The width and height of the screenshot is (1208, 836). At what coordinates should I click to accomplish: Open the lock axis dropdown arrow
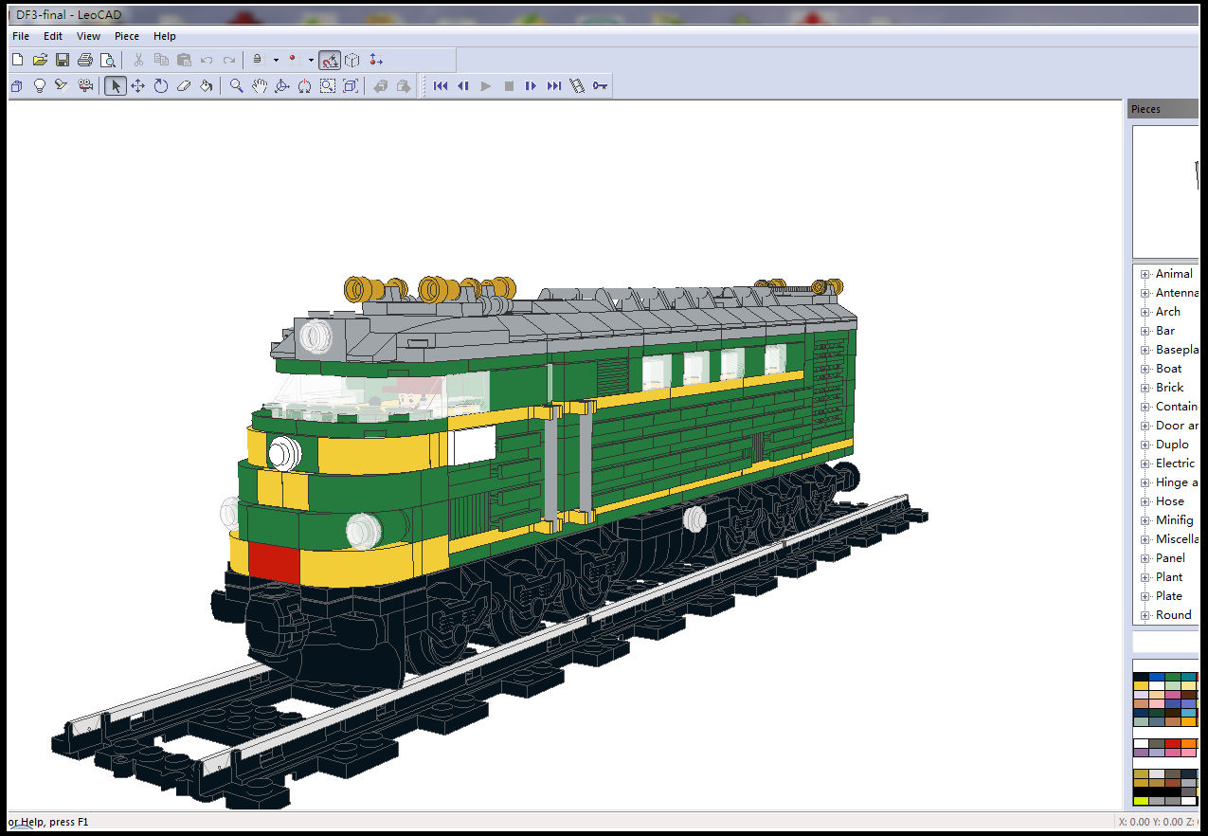click(x=276, y=60)
